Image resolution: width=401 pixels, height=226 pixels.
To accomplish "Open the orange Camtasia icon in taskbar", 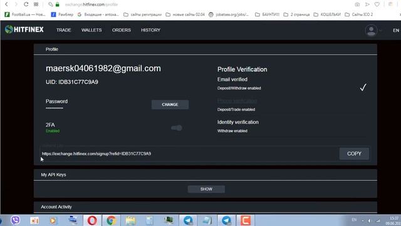I will point(246,220).
